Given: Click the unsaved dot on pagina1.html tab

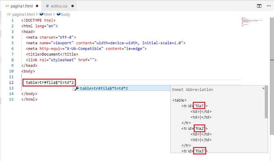Looking at the screenshot, I should (37, 6).
